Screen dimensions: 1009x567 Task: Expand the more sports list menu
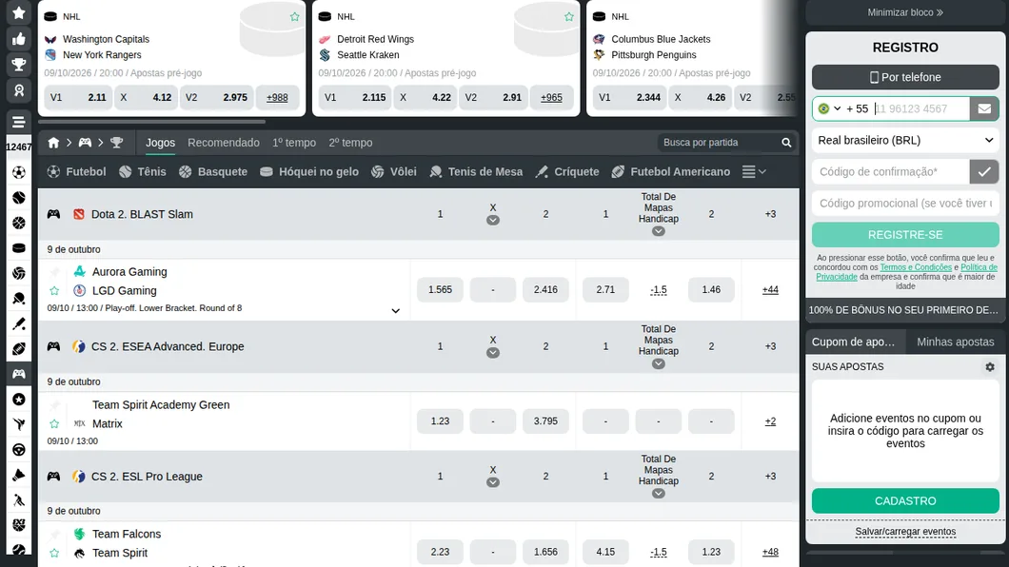click(x=754, y=172)
